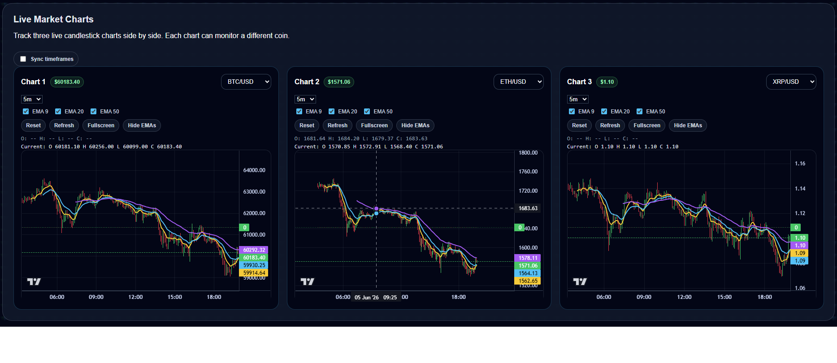Click Chart 2 hovered OHLC readout line

point(361,139)
